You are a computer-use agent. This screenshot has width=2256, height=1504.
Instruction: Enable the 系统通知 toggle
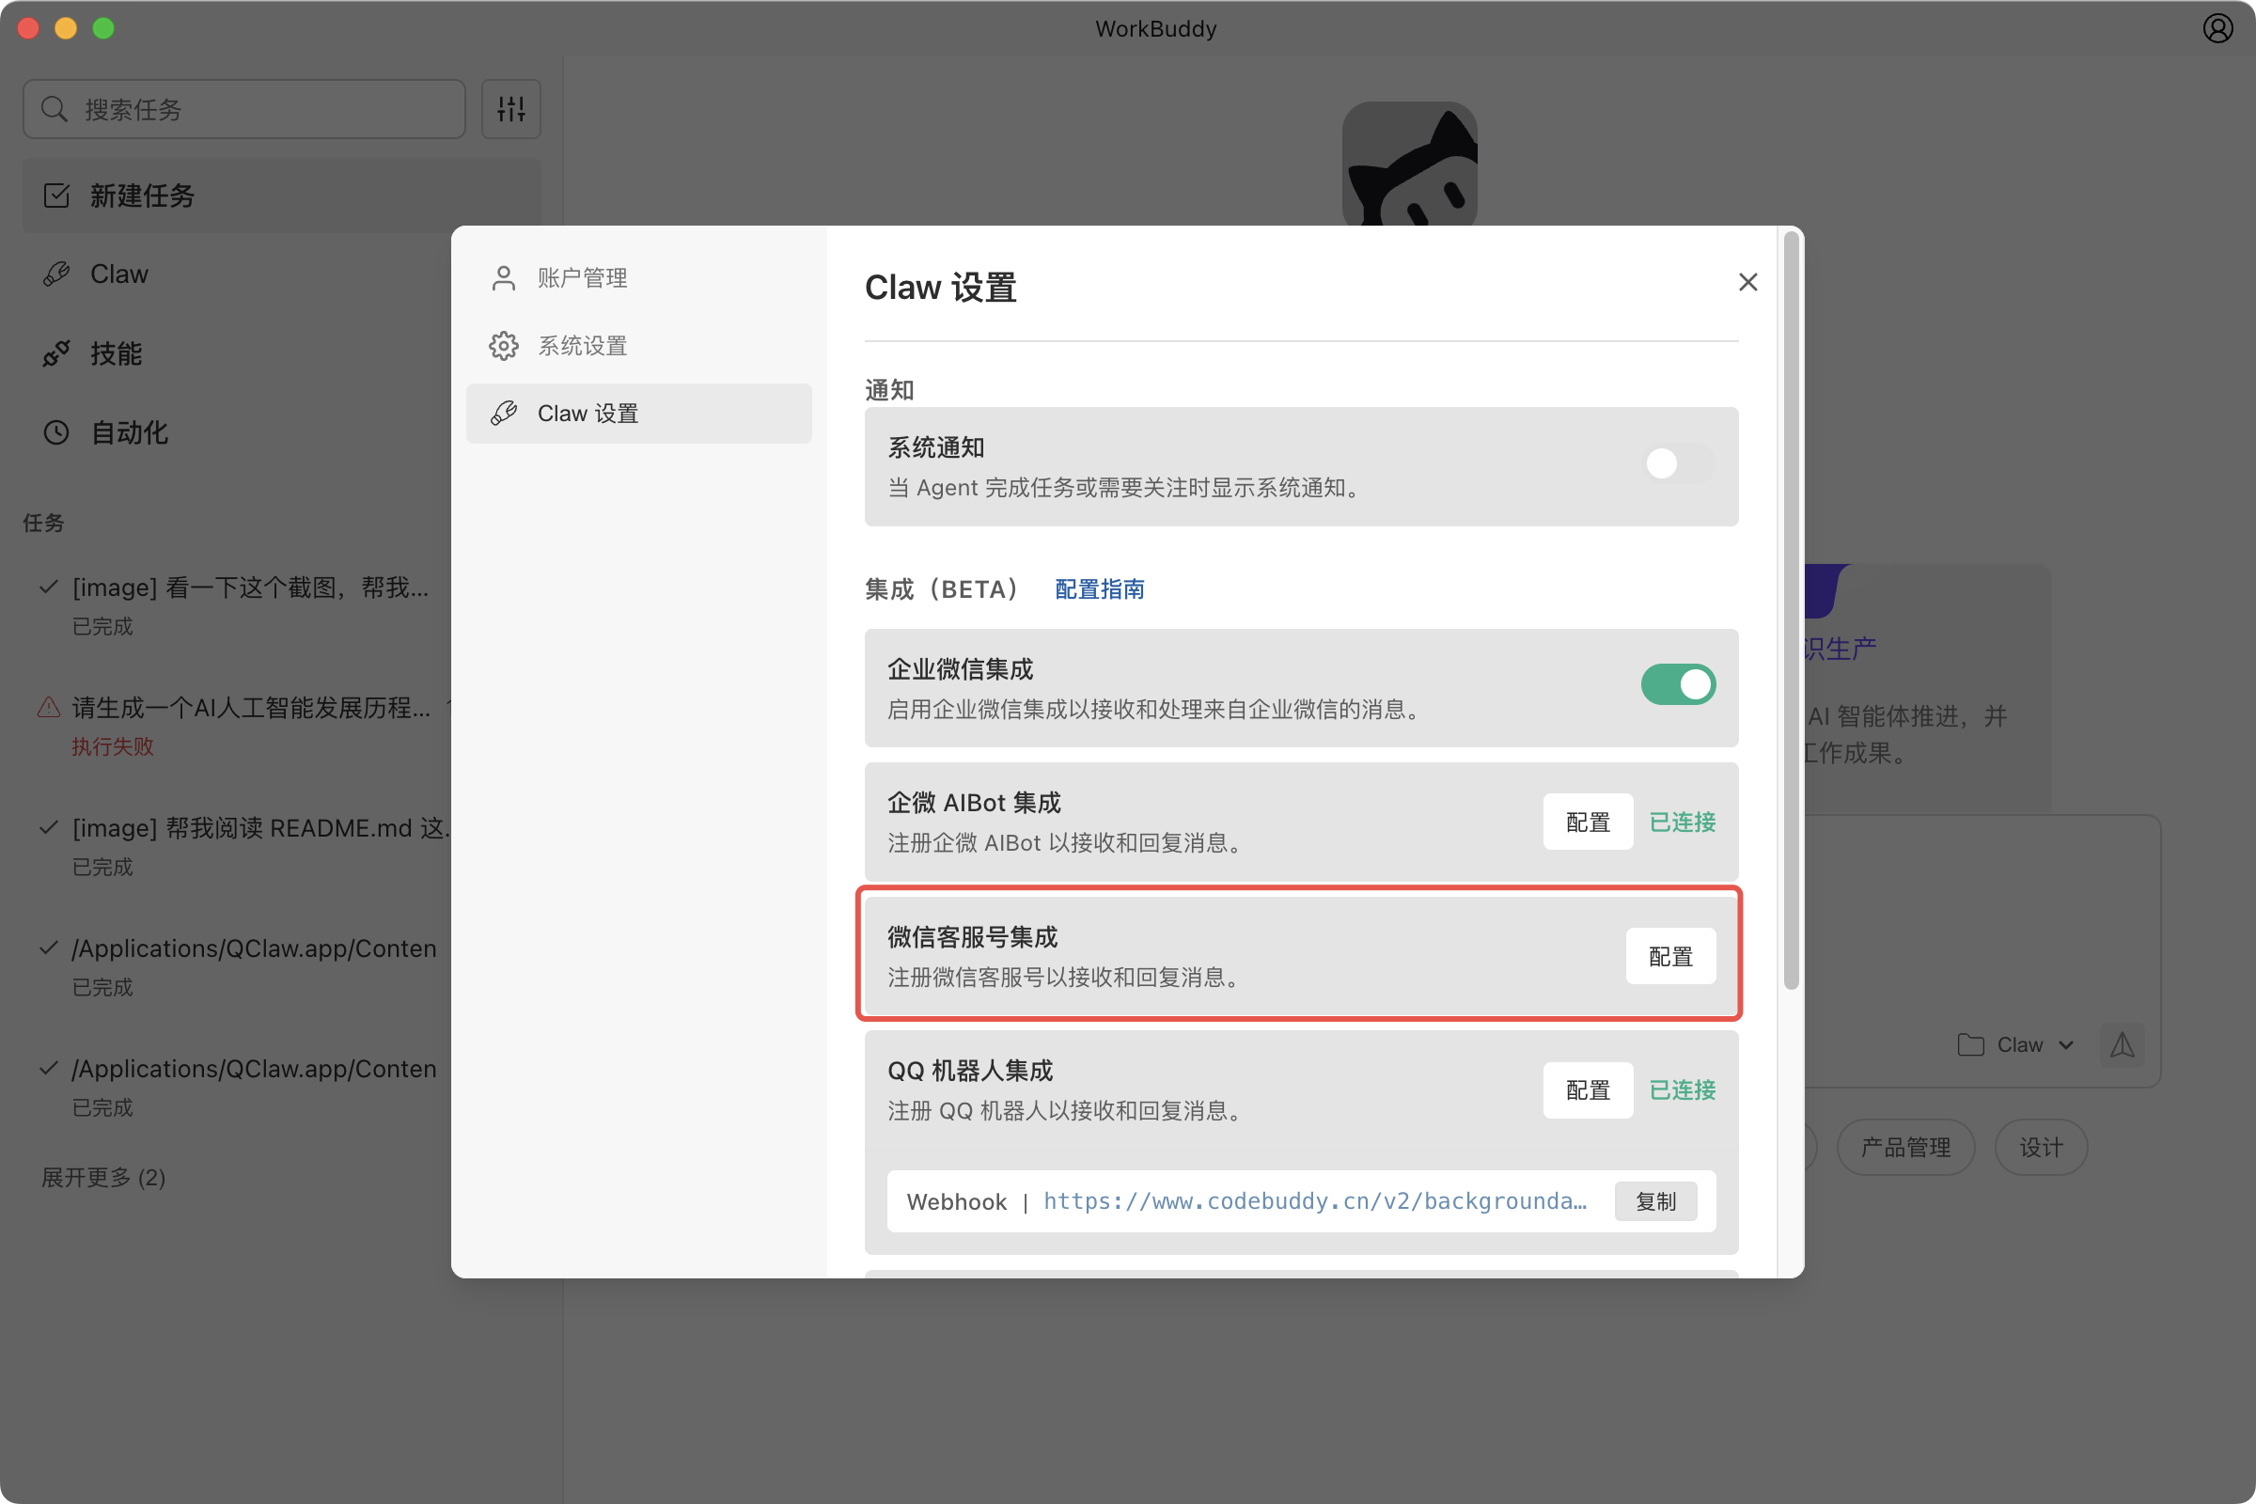[1678, 464]
